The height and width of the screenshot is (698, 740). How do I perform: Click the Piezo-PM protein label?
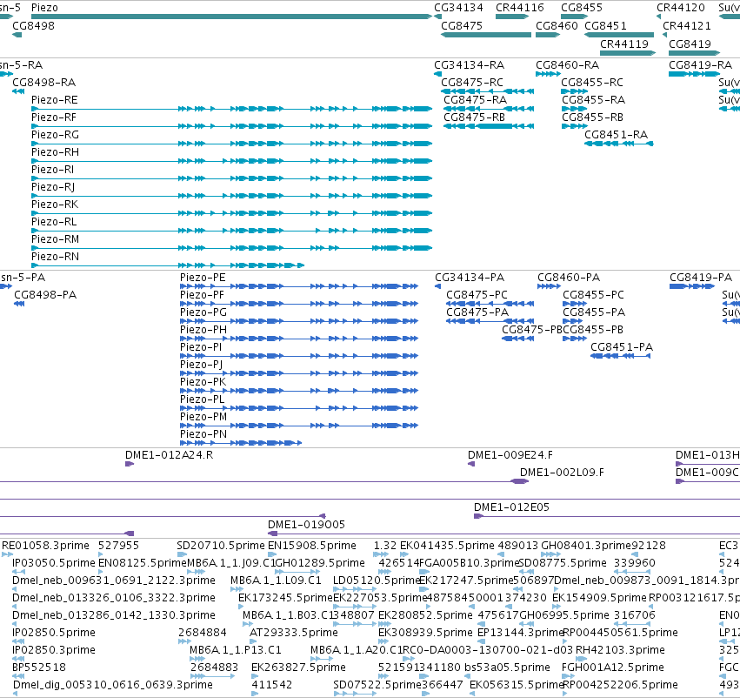(203, 417)
